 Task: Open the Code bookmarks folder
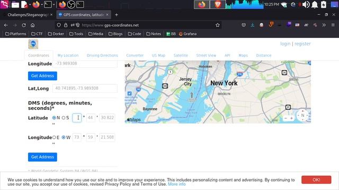[134, 34]
